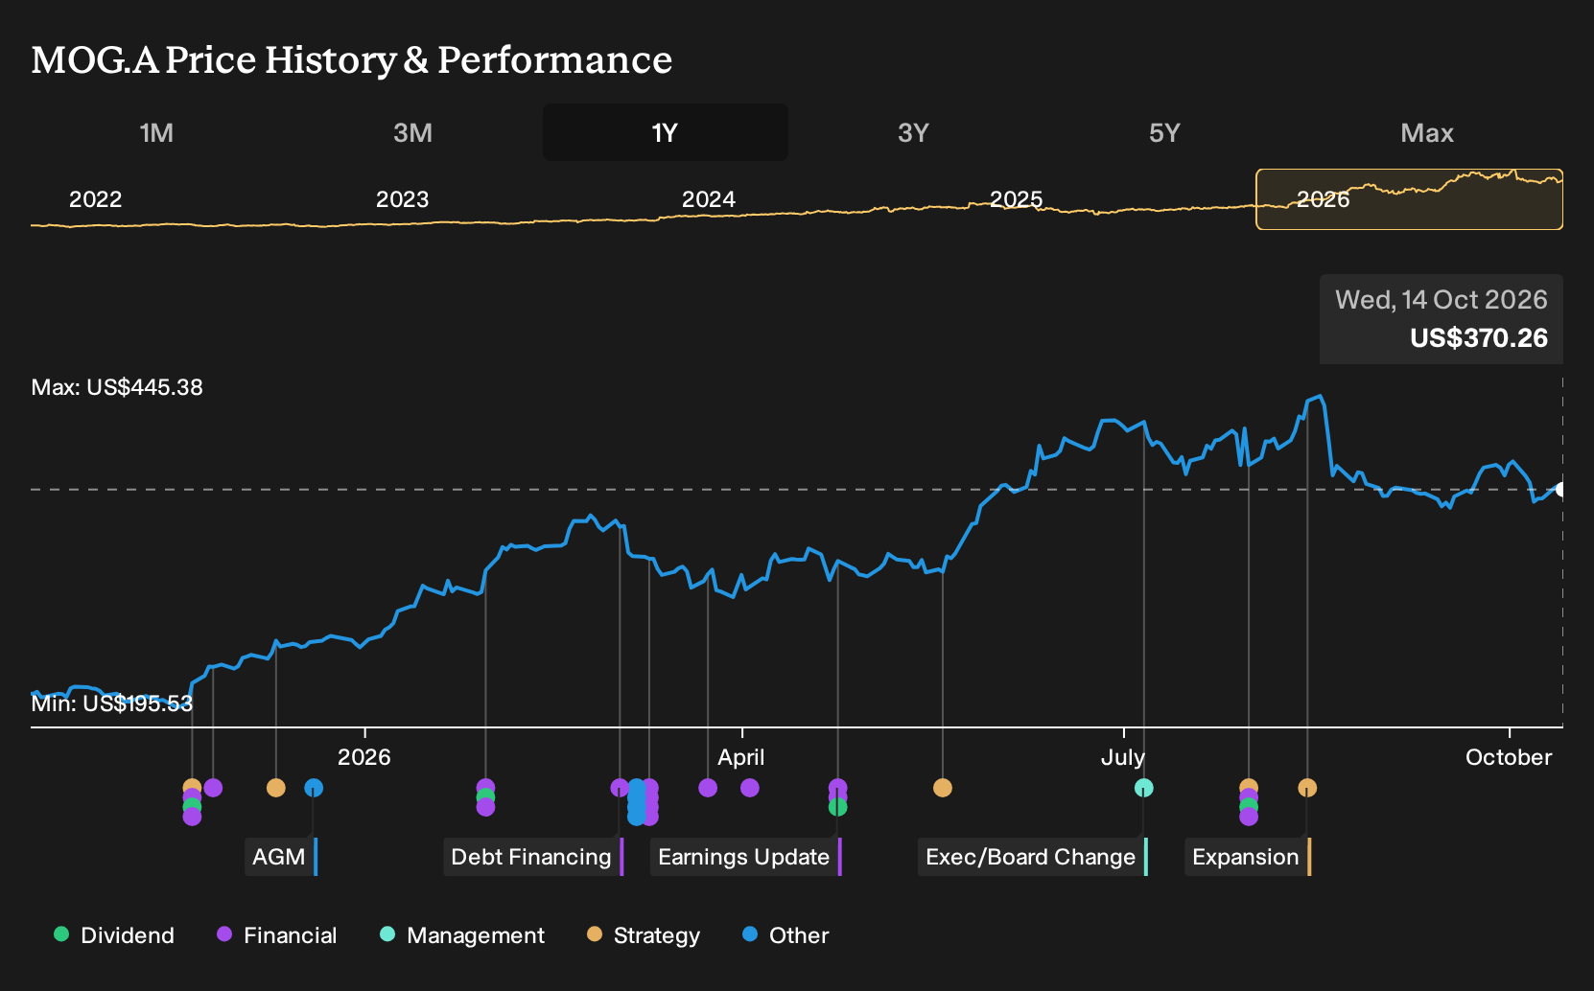Toggle the Strategy legend filter

click(644, 935)
